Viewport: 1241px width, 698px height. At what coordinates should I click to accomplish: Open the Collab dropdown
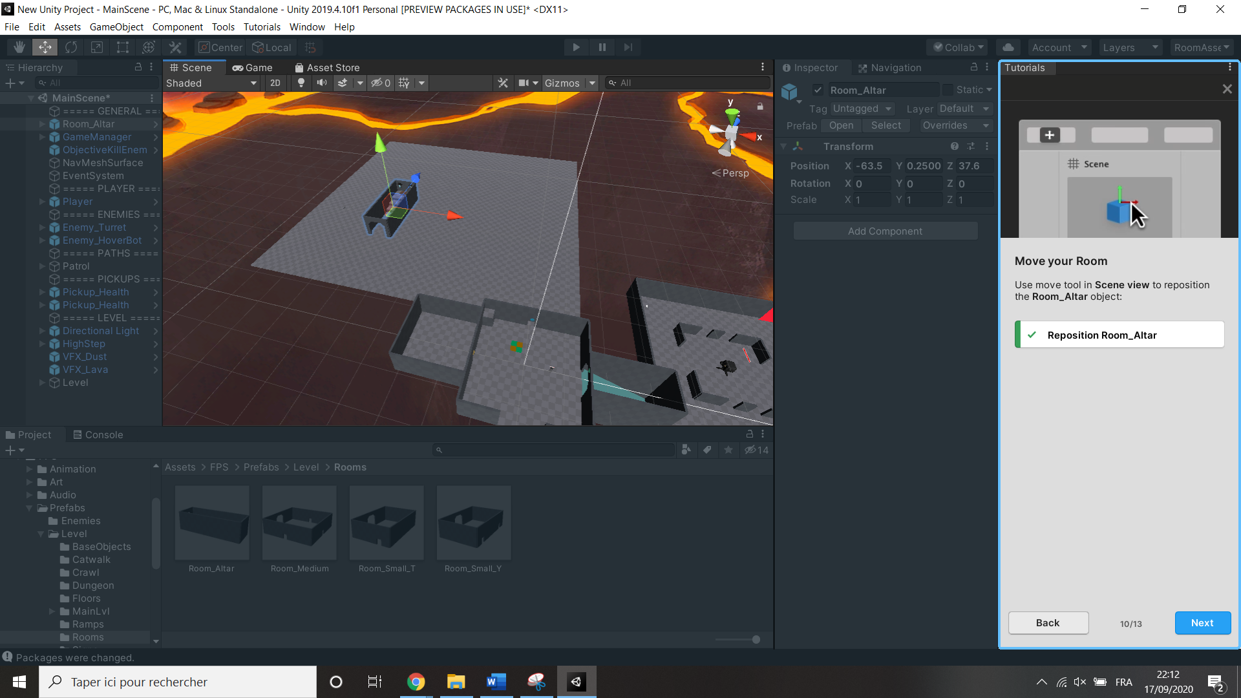click(x=959, y=47)
